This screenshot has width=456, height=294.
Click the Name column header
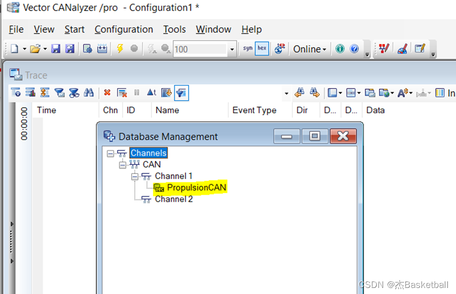(168, 110)
